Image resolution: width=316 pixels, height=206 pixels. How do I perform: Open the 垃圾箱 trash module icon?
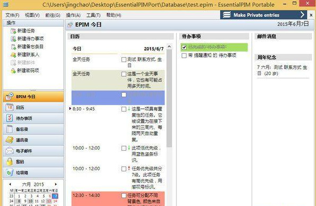pyautogui.click(x=10, y=173)
